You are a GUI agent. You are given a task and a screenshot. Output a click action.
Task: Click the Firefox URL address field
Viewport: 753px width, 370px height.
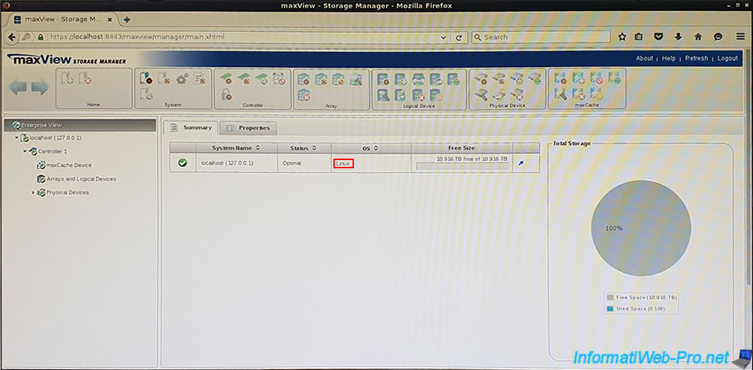pos(244,37)
